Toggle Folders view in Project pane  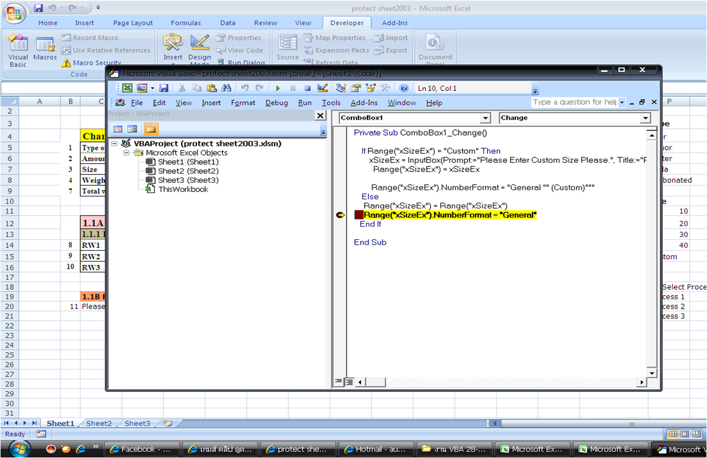[x=150, y=129]
